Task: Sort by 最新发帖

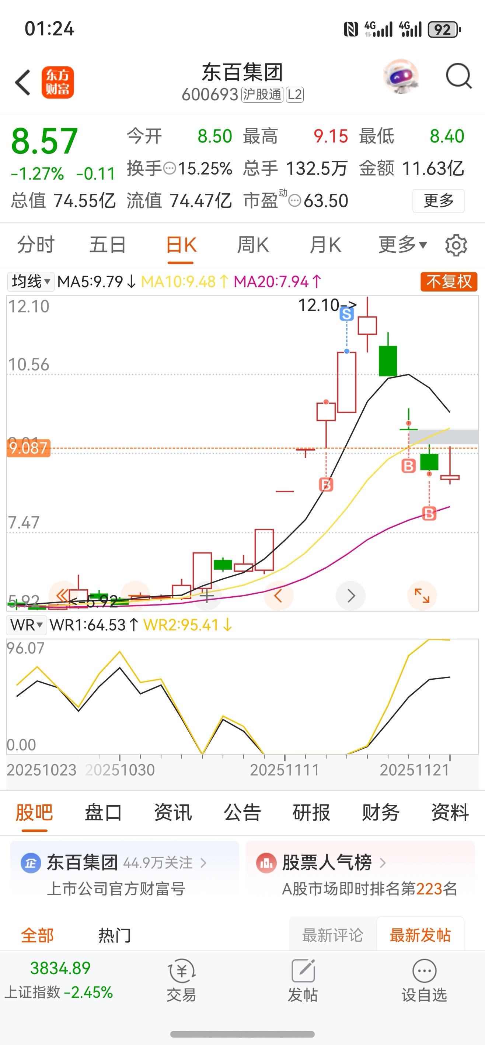Action: click(x=420, y=935)
